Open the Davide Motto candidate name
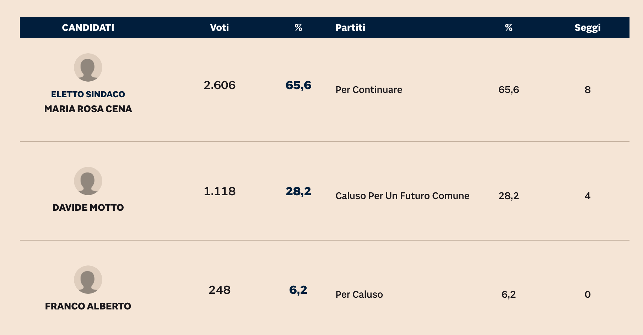 [x=88, y=208]
